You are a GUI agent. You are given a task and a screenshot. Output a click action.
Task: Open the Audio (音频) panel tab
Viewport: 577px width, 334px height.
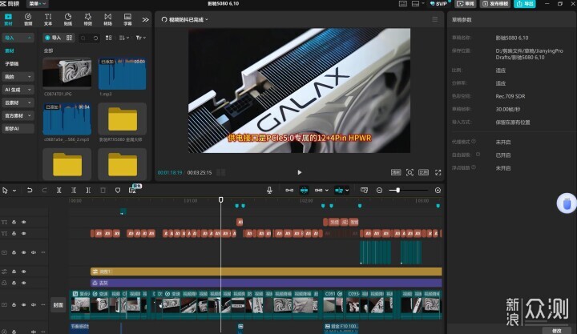[x=28, y=19]
